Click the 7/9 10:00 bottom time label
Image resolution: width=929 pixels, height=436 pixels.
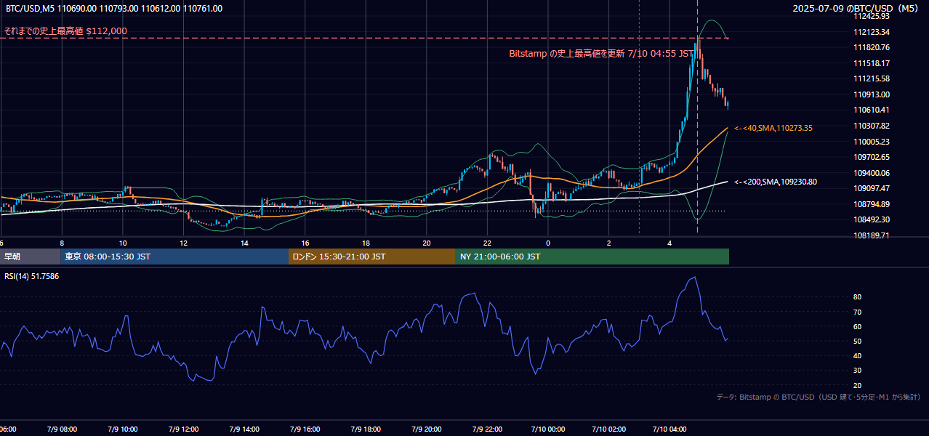[x=123, y=429]
